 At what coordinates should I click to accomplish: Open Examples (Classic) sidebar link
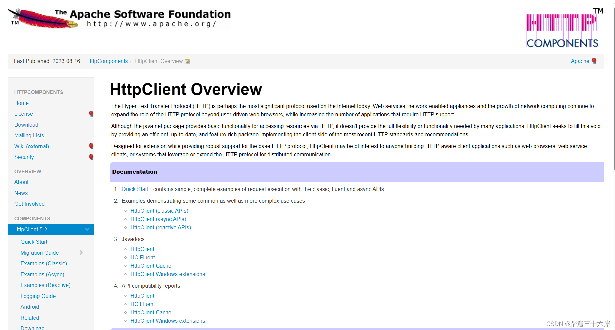pos(44,264)
